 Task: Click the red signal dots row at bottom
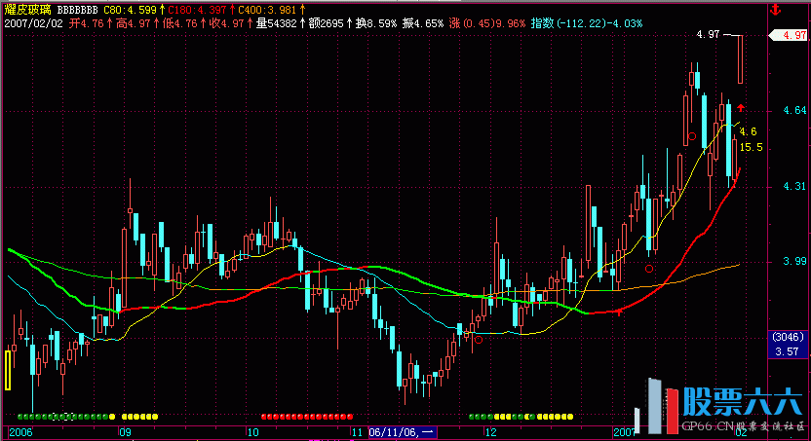[x=303, y=416]
